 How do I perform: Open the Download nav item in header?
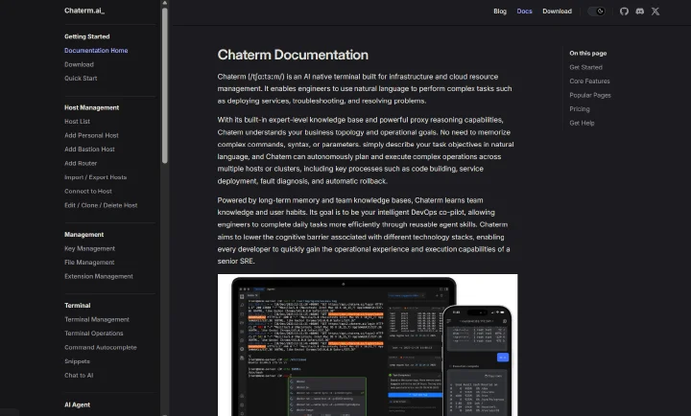(557, 12)
